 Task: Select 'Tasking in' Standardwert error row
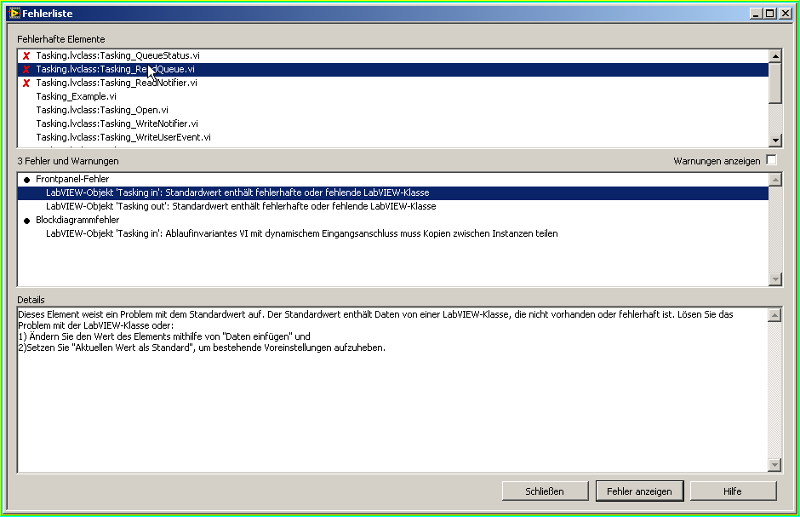pos(393,193)
